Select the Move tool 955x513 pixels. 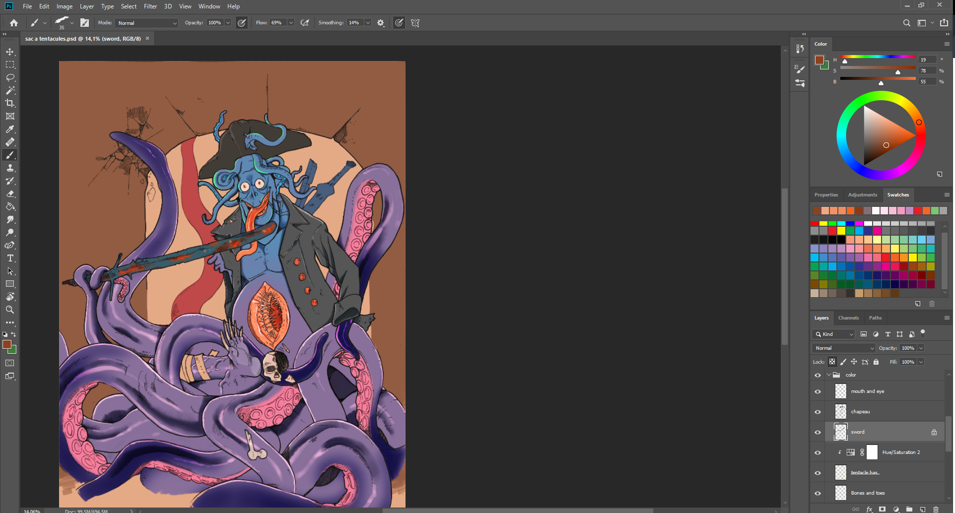click(10, 52)
